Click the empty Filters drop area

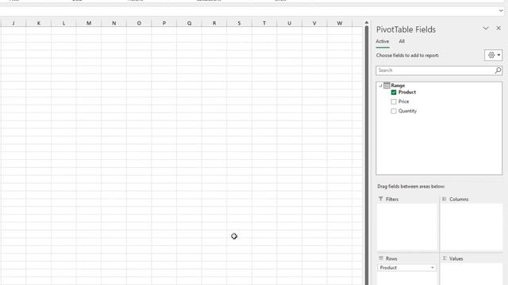pyautogui.click(x=407, y=227)
